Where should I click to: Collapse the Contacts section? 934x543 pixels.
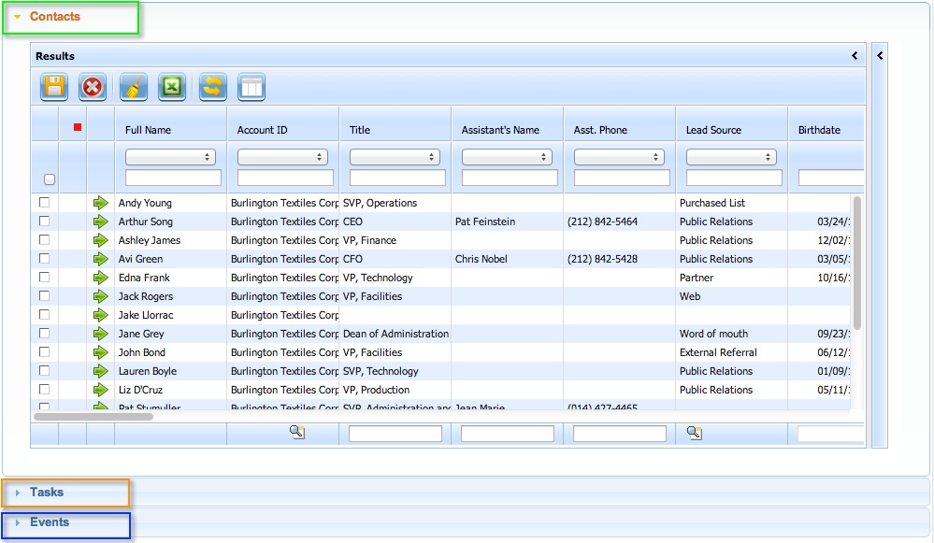click(54, 17)
